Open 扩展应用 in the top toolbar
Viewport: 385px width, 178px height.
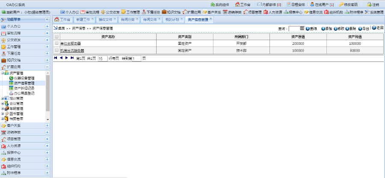(191, 12)
